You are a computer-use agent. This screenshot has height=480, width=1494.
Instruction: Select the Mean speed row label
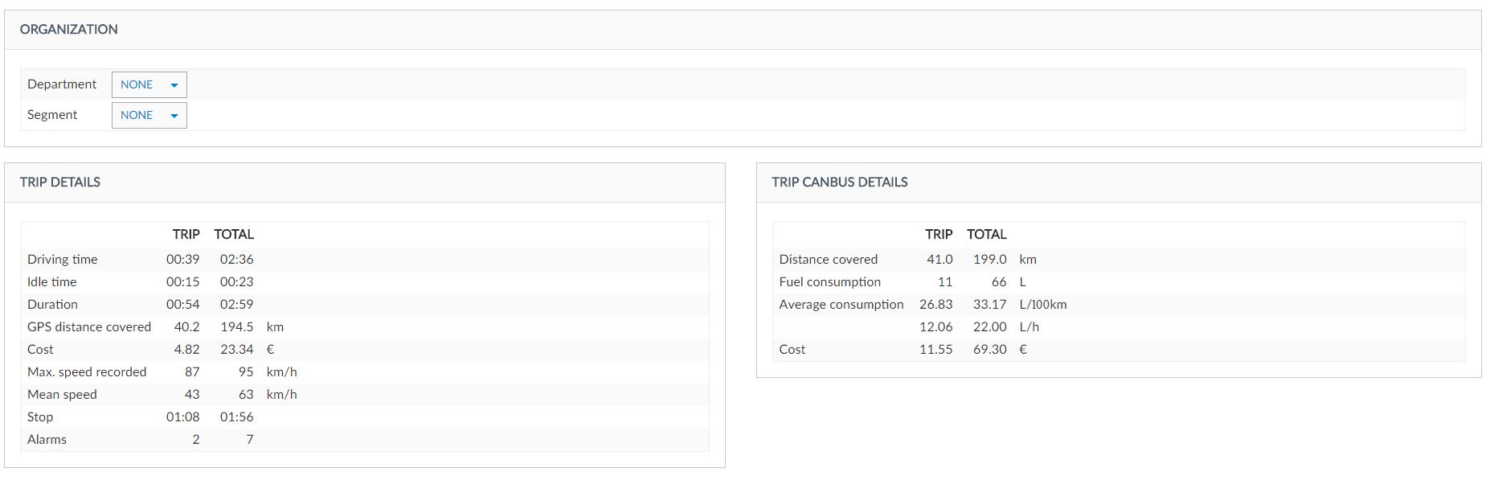pos(62,395)
